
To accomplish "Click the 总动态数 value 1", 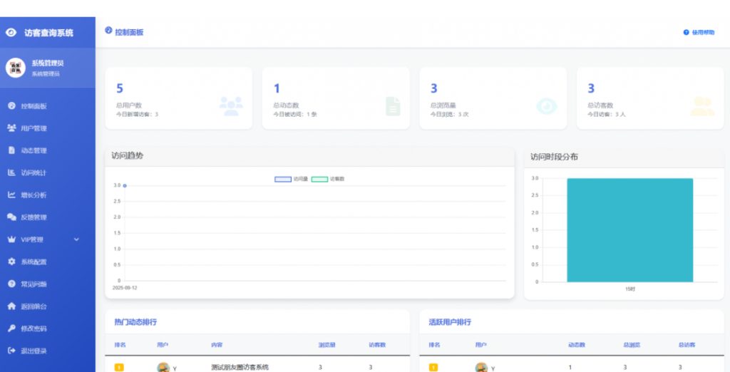I will point(277,88).
